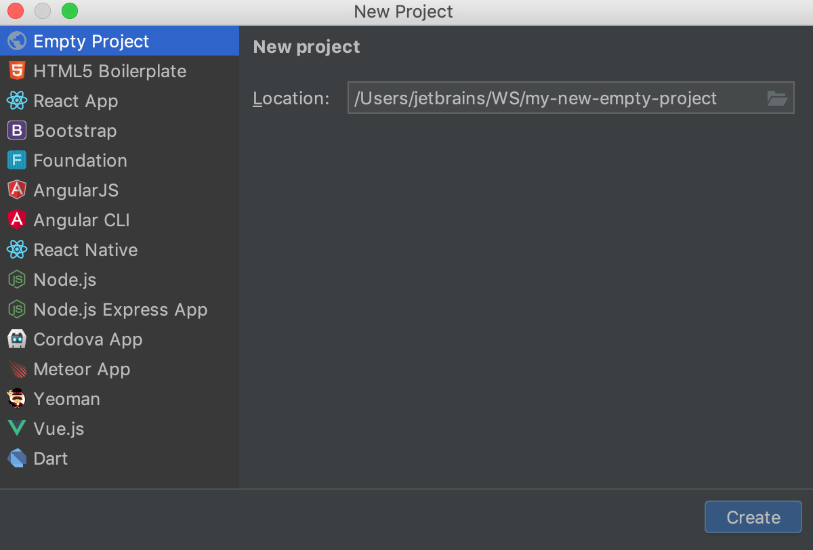Select the Cordova App text label
The width and height of the screenshot is (813, 550).
point(88,339)
